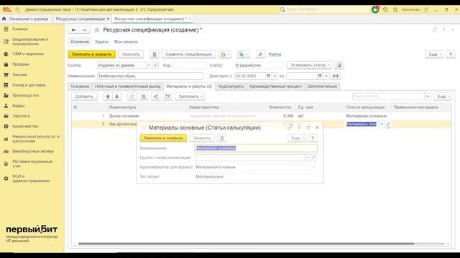Expand Группа статей калькуляции dropdown arrow

click(307, 158)
